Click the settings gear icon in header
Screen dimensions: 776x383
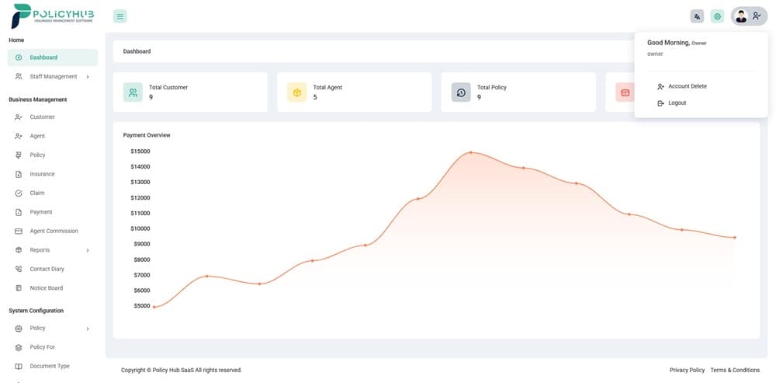[717, 16]
